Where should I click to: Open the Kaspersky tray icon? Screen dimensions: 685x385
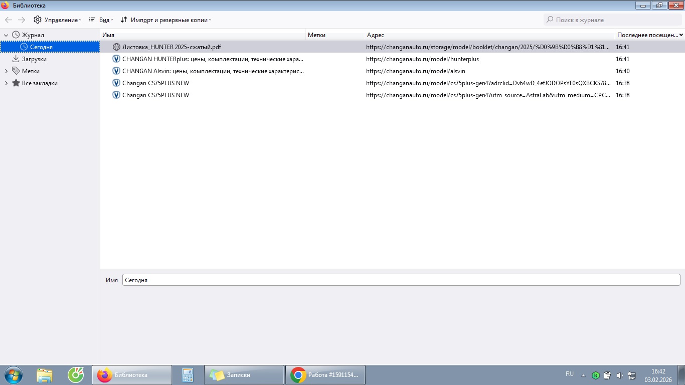coord(596,375)
